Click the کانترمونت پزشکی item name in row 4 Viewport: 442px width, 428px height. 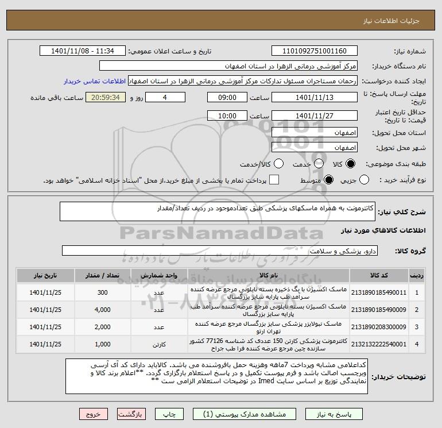click(269, 345)
